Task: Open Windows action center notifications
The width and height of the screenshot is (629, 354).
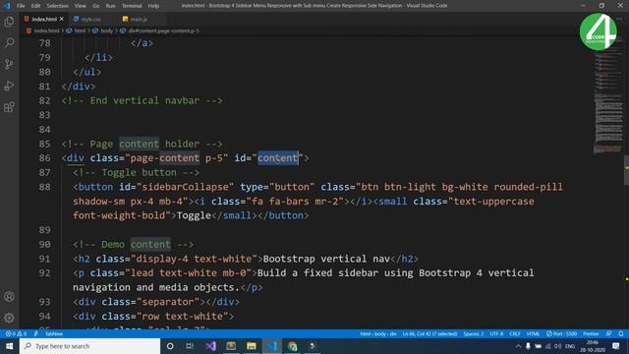Action: pyautogui.click(x=616, y=346)
